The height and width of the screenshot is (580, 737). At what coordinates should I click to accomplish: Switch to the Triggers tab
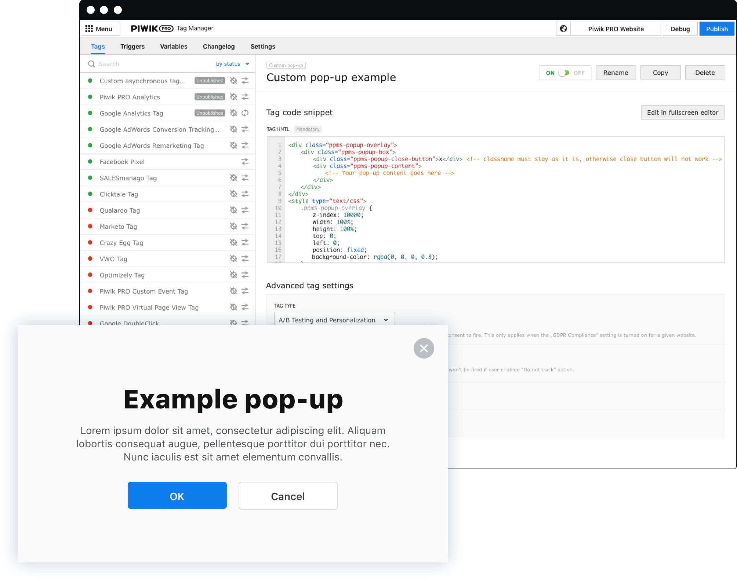pos(132,47)
